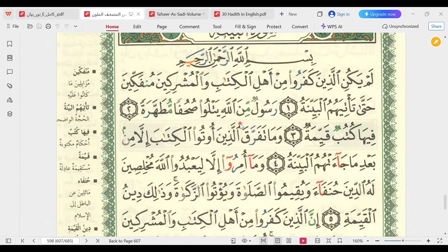Open the Page ribbon tab
This screenshot has height=252, width=448.
click(162, 27)
